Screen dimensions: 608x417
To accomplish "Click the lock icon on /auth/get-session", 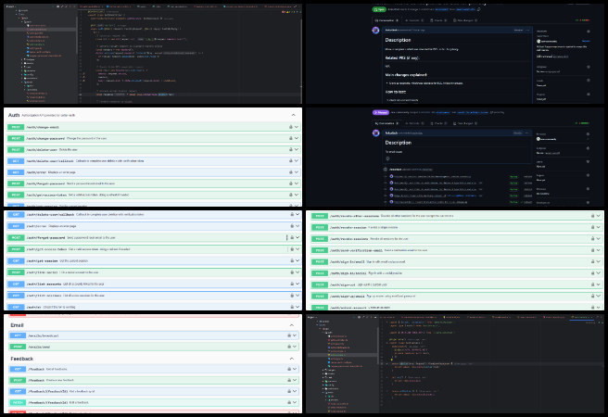I will click(x=292, y=260).
